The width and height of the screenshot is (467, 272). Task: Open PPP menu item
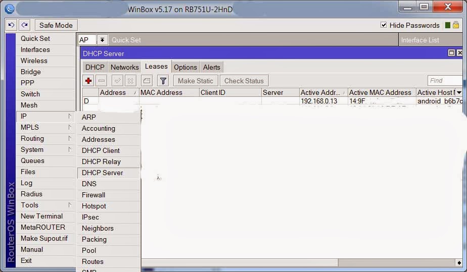tap(45, 83)
